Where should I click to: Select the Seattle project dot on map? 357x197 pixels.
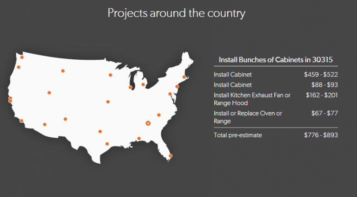pos(22,57)
